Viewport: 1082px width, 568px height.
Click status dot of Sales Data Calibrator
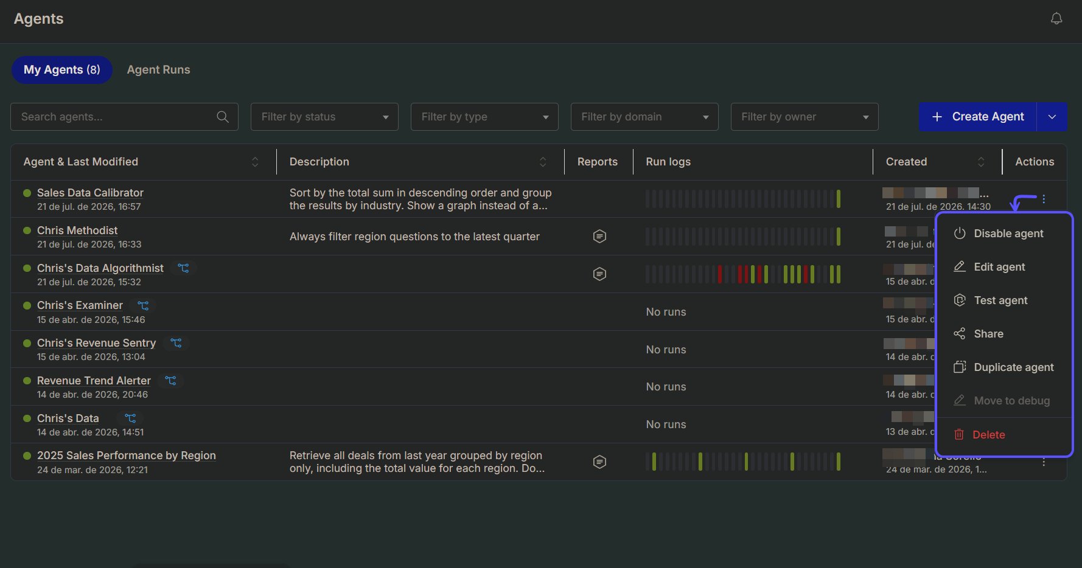coord(27,193)
